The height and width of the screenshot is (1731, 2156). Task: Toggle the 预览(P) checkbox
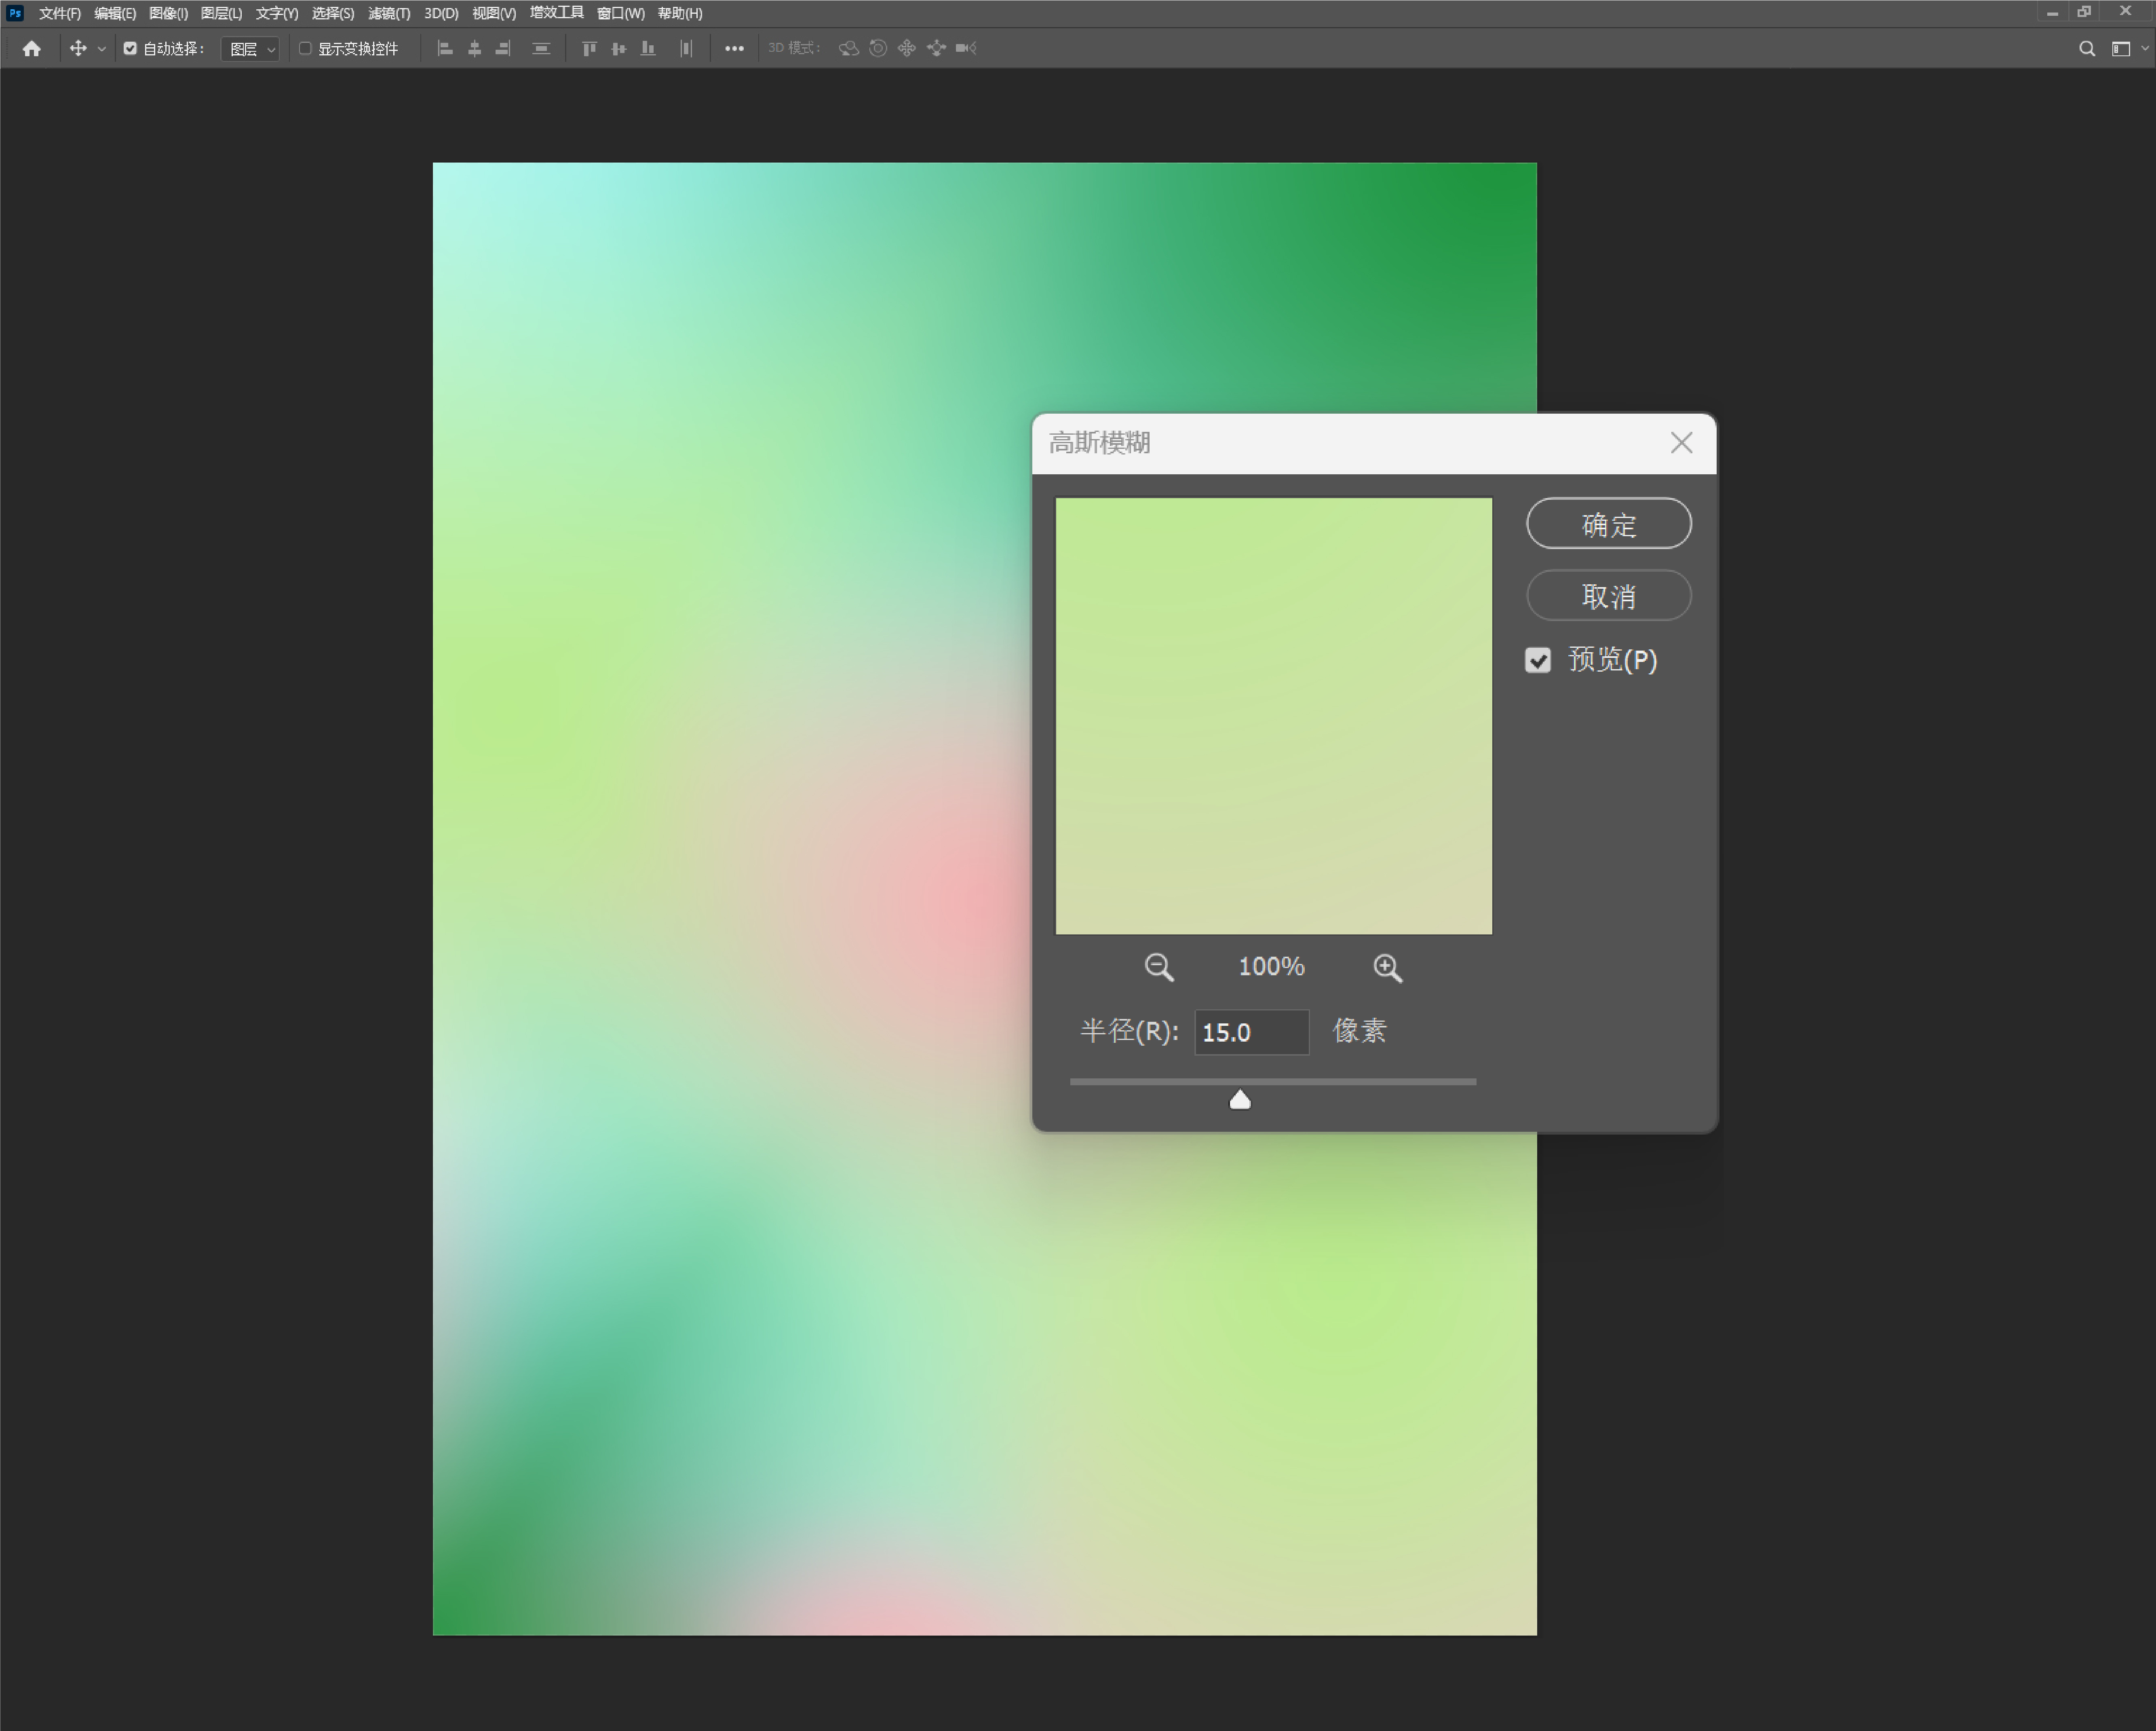pyautogui.click(x=1538, y=660)
